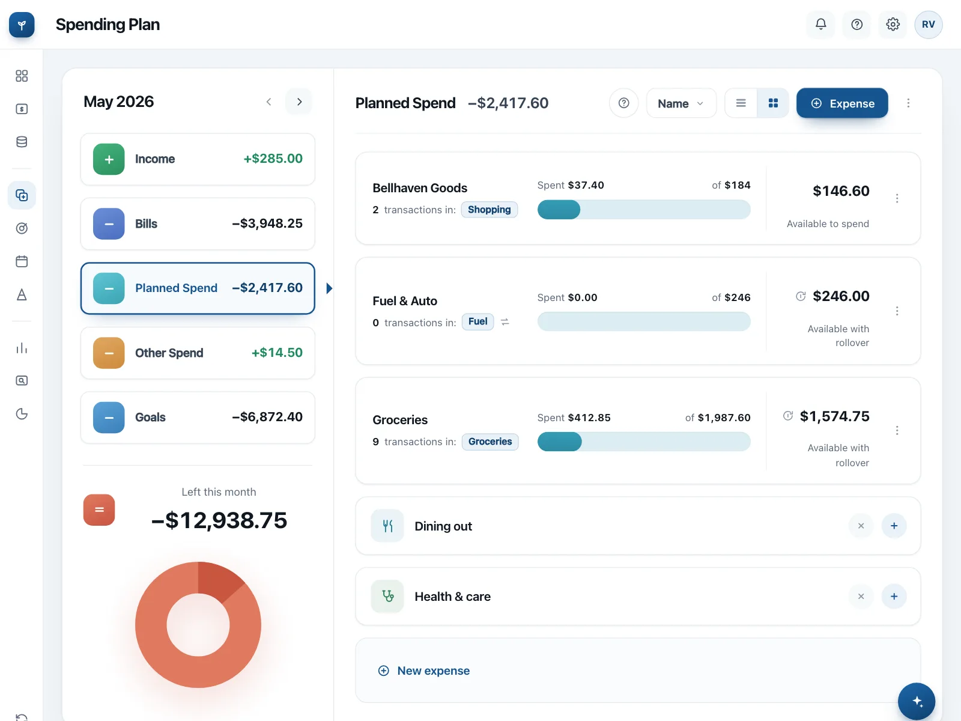Image resolution: width=961 pixels, height=721 pixels.
Task: Add the Health & care suggestion
Action: (x=894, y=596)
